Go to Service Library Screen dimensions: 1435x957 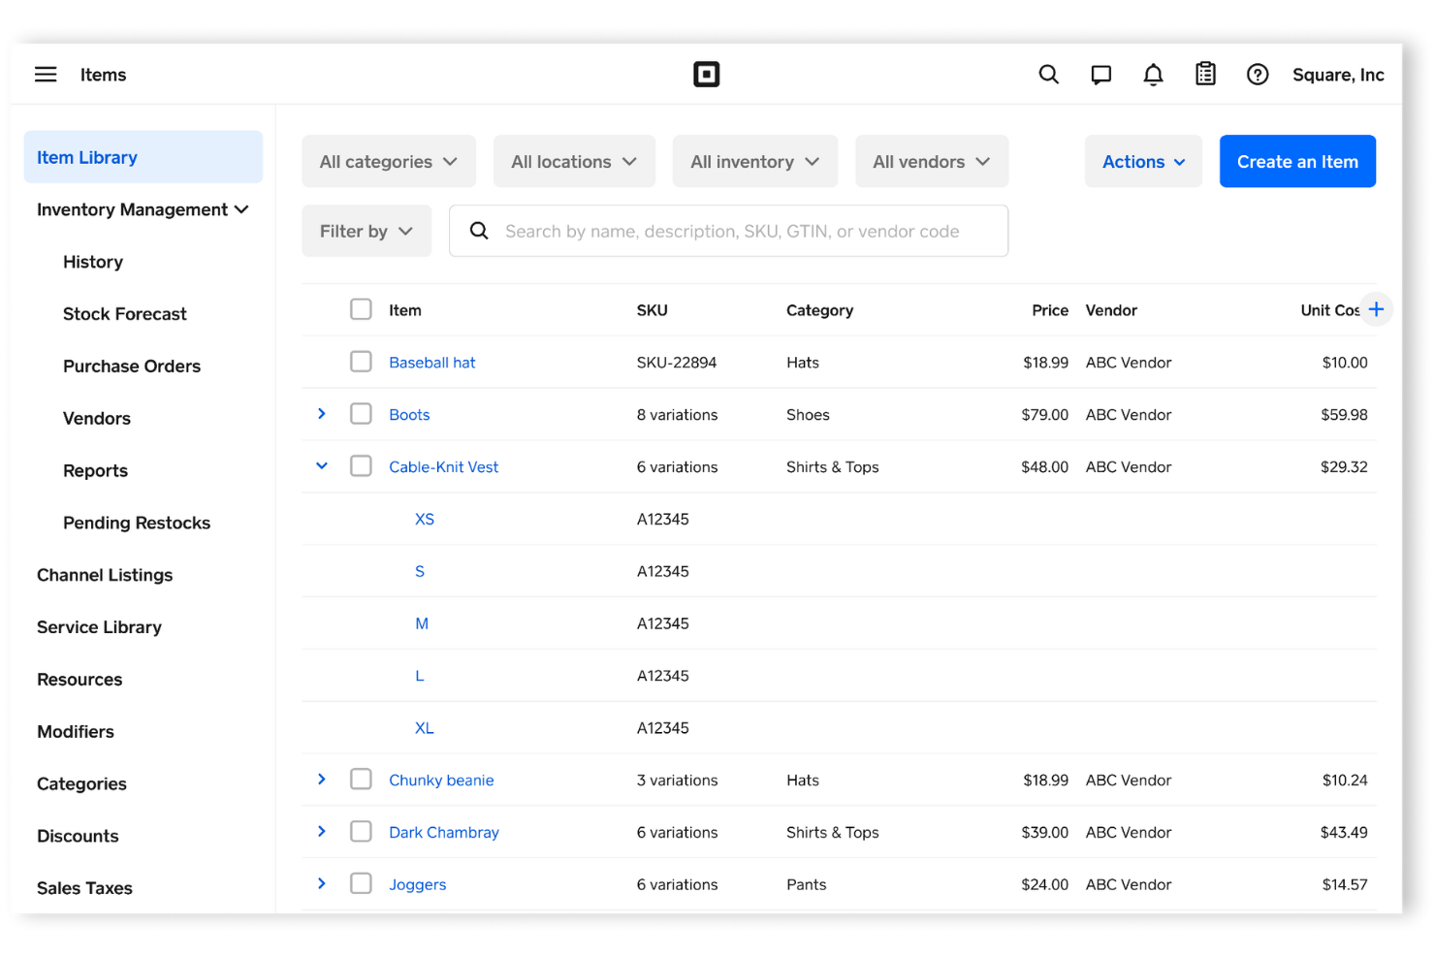point(99,627)
